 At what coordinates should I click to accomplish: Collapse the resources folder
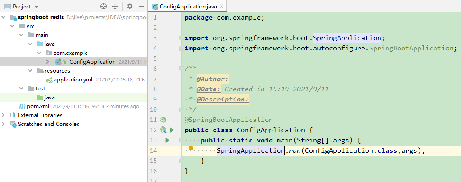[x=30, y=71]
